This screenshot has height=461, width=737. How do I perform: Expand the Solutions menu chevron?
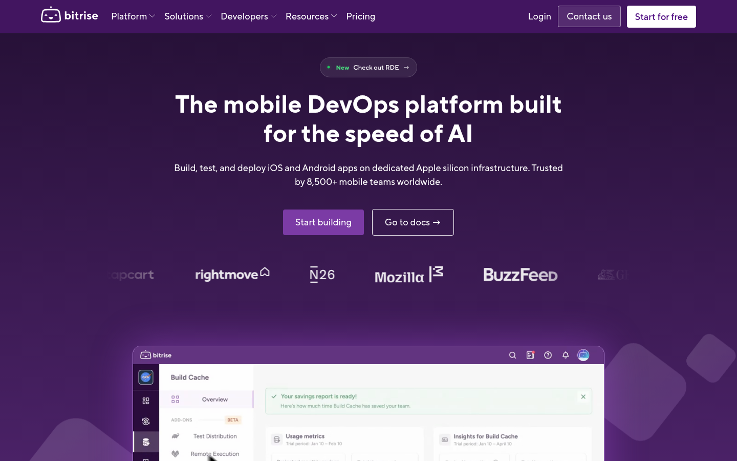tap(208, 16)
